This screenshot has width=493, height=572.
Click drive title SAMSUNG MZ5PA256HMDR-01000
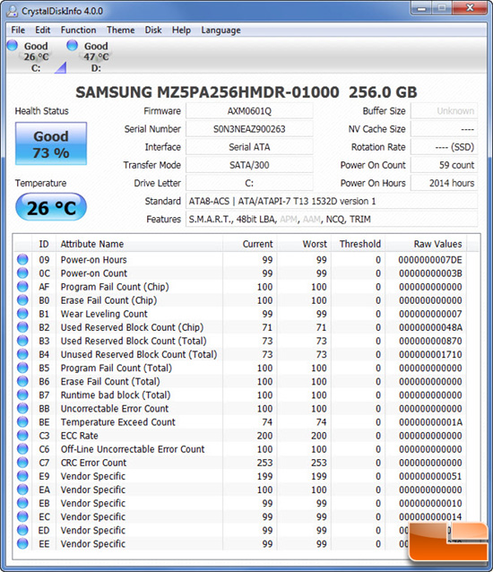207,92
